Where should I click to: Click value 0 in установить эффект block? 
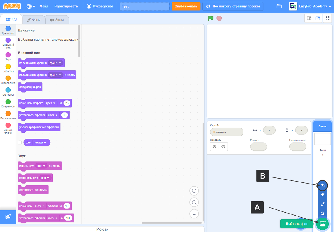tap(65, 115)
